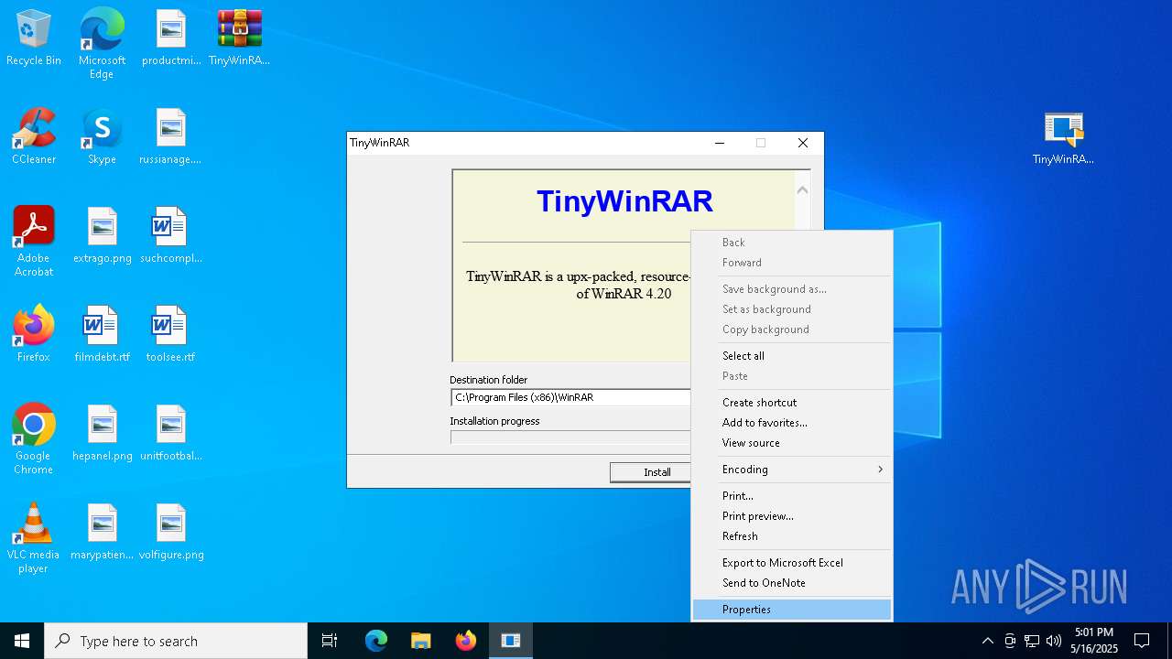Image resolution: width=1172 pixels, height=659 pixels.
Task: Select the TinyWinRA... archive icon on desktop
Action: pos(239,38)
